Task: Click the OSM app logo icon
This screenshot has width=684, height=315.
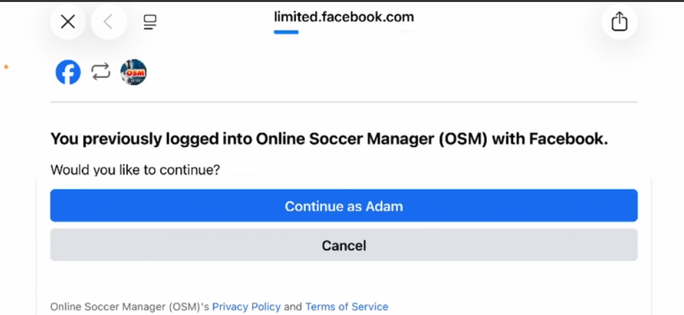Action: tap(133, 72)
